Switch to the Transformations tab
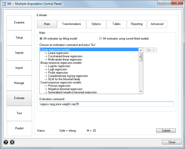Viewport: 185px width, 149px height. click(72, 24)
